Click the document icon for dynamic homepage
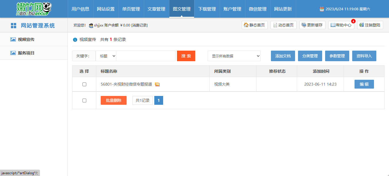The width and height of the screenshot is (389, 176). pyautogui.click(x=275, y=25)
